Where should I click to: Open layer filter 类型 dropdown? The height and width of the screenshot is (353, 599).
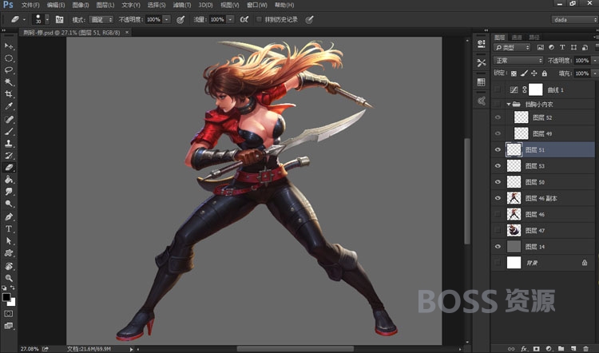(512, 47)
